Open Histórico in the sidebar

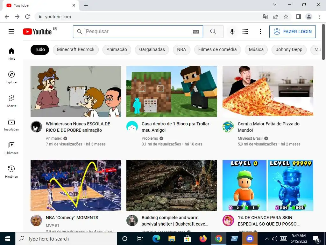click(11, 172)
